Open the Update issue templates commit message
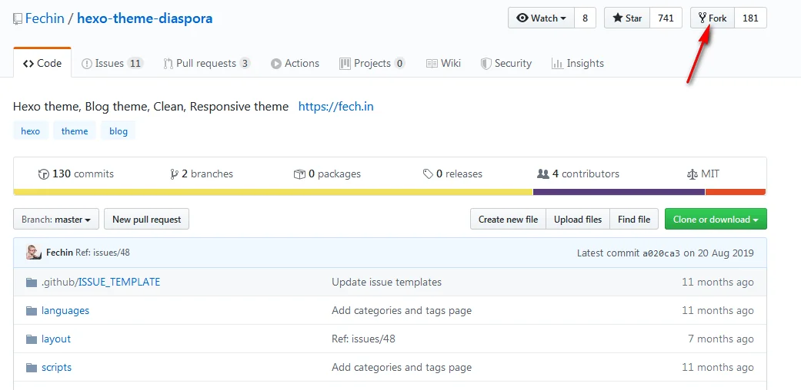Screen dimensions: 801x390 387,282
